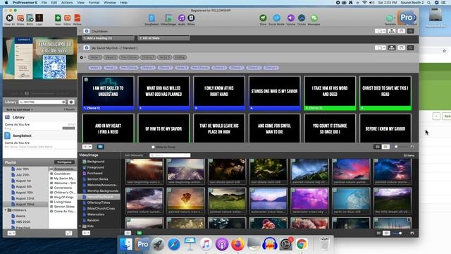Screen dimensions: 451x254
Task: Open the Video/Image toolbar icon
Action: click(168, 18)
